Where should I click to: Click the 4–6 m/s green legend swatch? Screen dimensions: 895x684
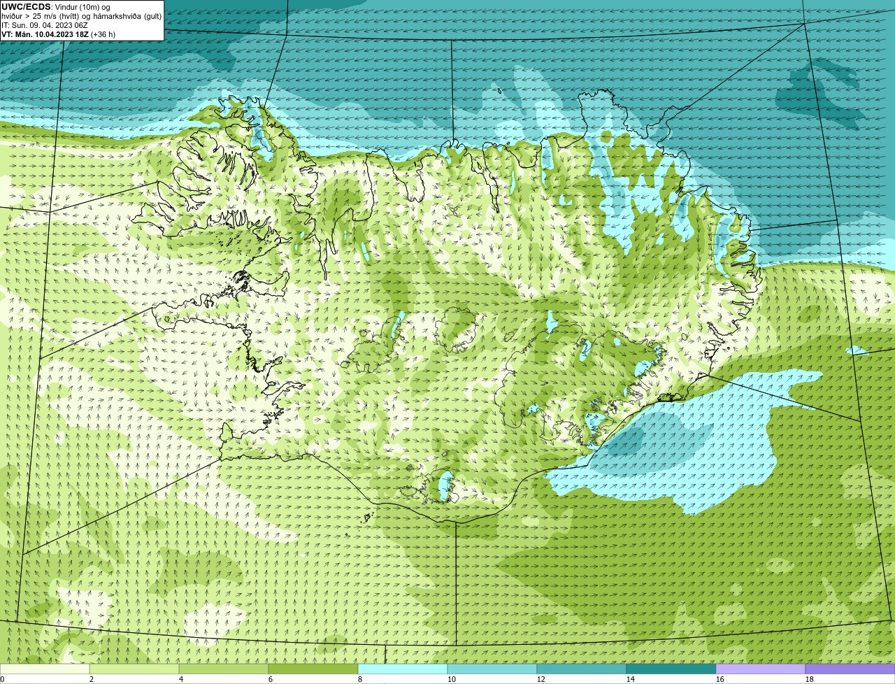pyautogui.click(x=224, y=669)
